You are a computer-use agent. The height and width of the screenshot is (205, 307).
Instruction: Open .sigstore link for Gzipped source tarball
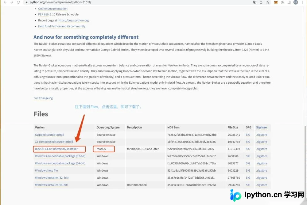(x=262, y=135)
